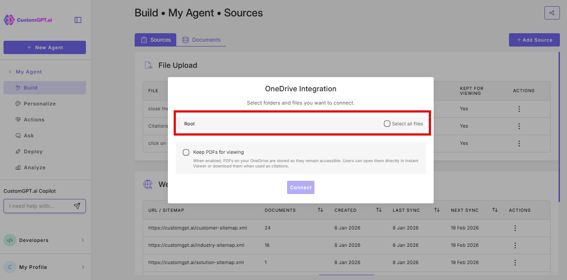Sort by Next Sync column arrows
Viewport: 567px width, 280px height.
[495, 210]
